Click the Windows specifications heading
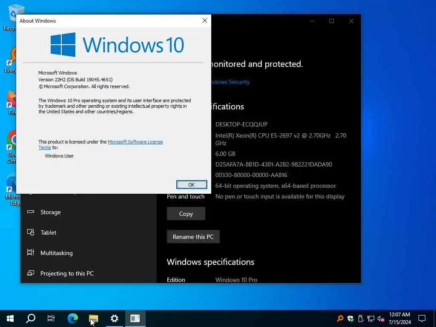 (210, 262)
